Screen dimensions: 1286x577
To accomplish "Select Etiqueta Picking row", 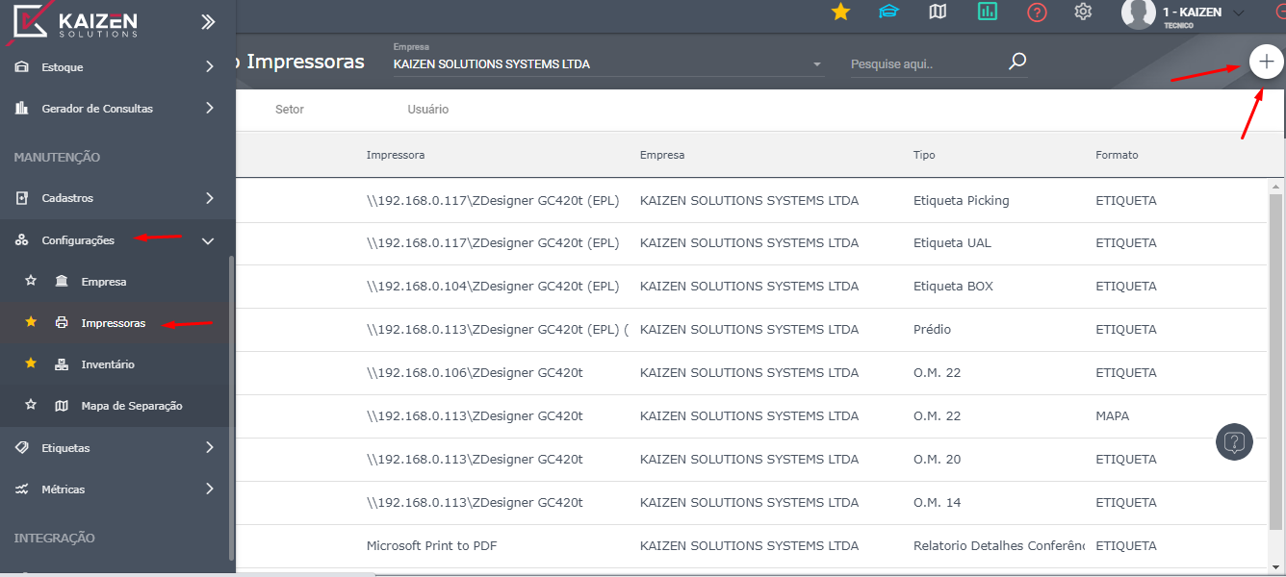I will tap(751, 200).
